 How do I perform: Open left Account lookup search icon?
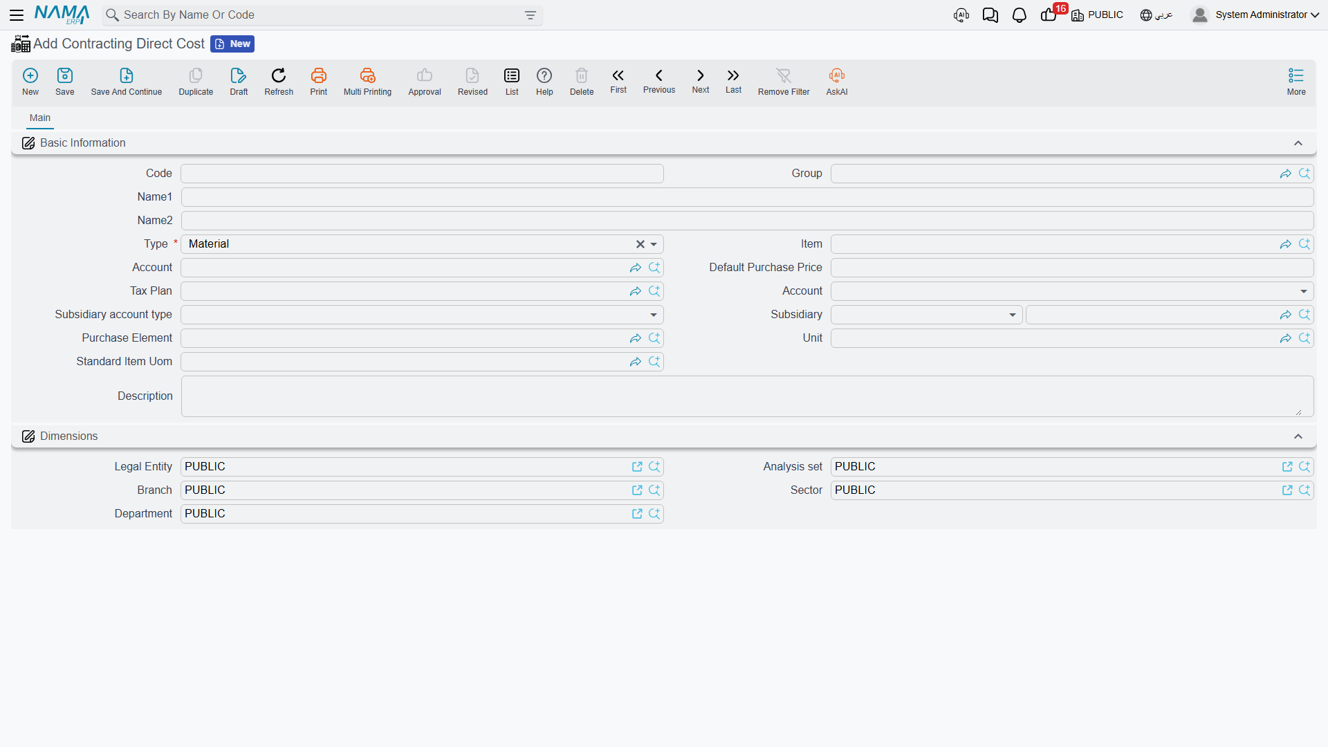654,268
